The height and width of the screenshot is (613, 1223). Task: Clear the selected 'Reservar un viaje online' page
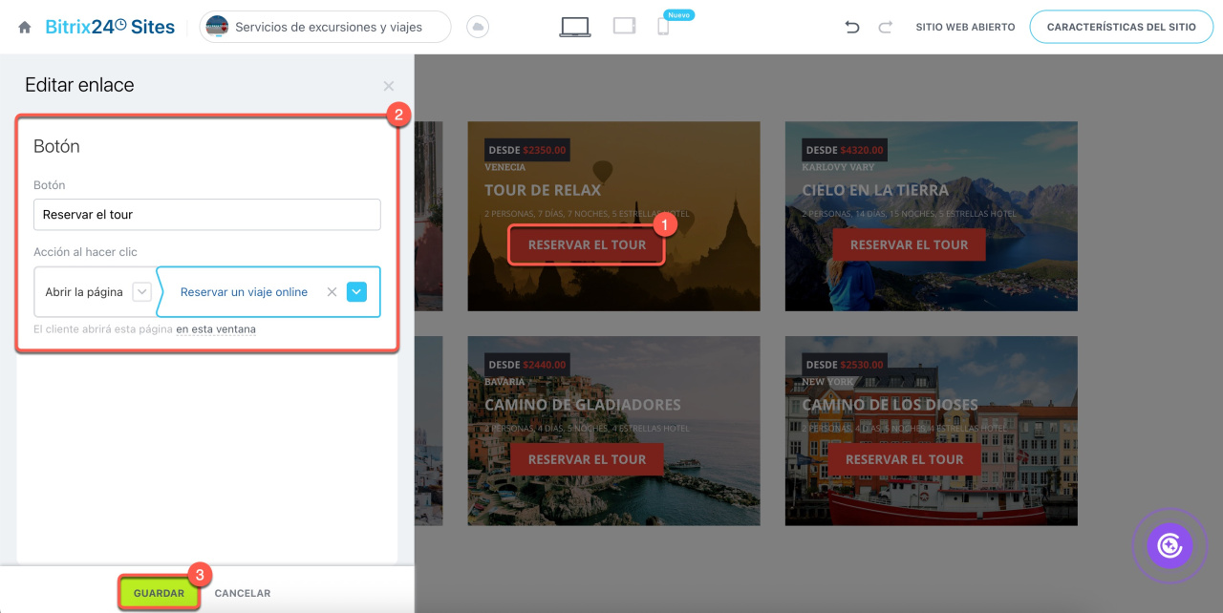332,292
